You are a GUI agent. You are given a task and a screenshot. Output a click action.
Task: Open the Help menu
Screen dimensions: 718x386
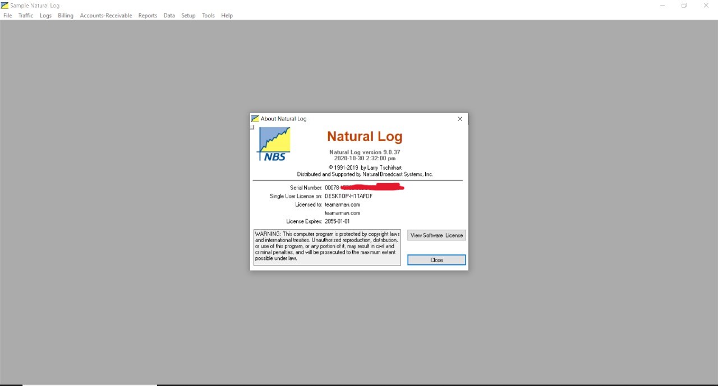[x=227, y=16]
